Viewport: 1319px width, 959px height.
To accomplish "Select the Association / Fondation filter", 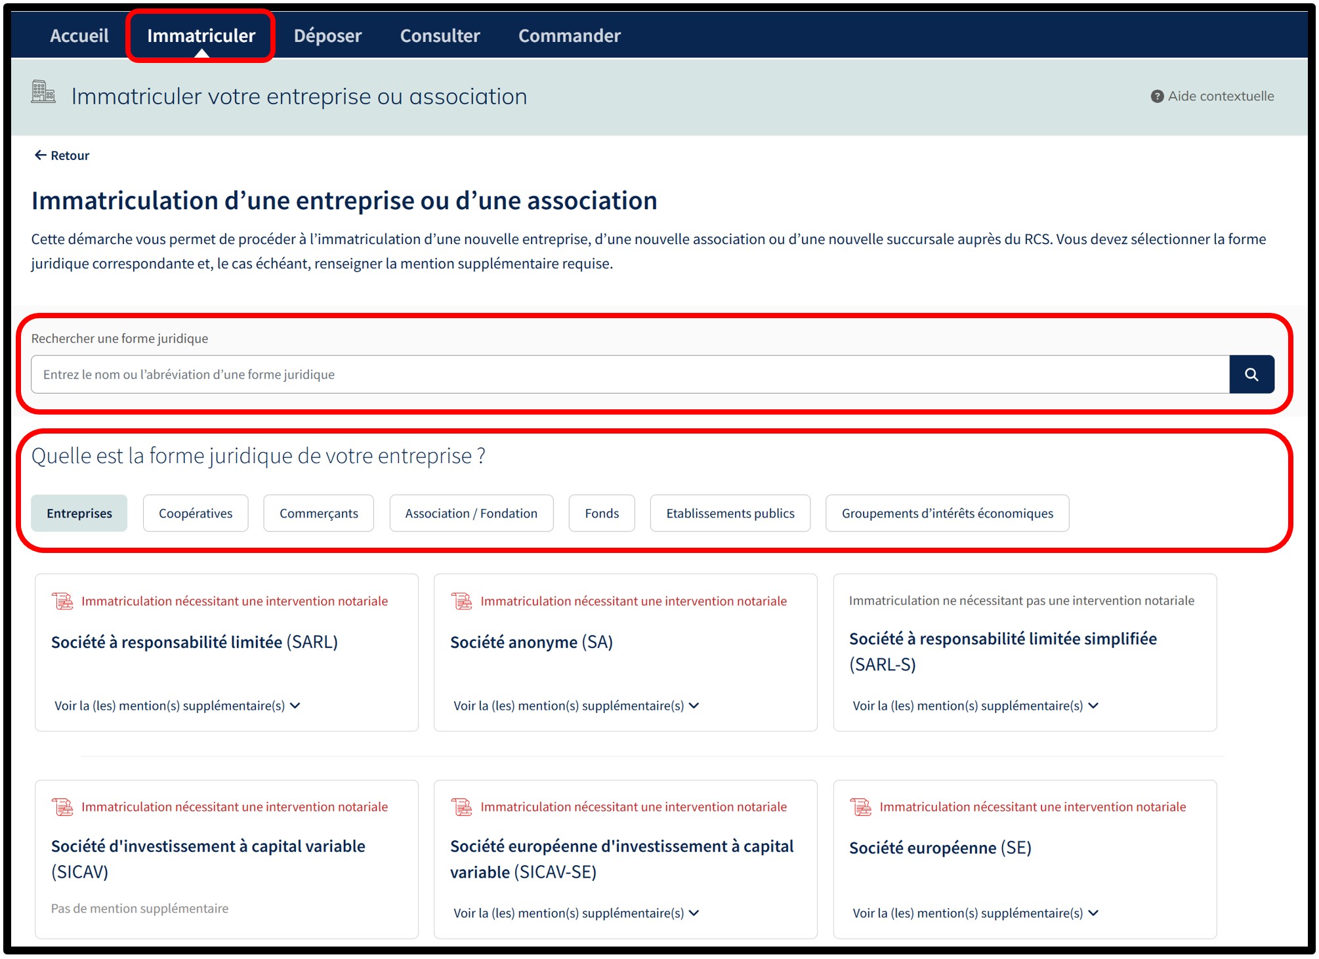I will pyautogui.click(x=471, y=513).
